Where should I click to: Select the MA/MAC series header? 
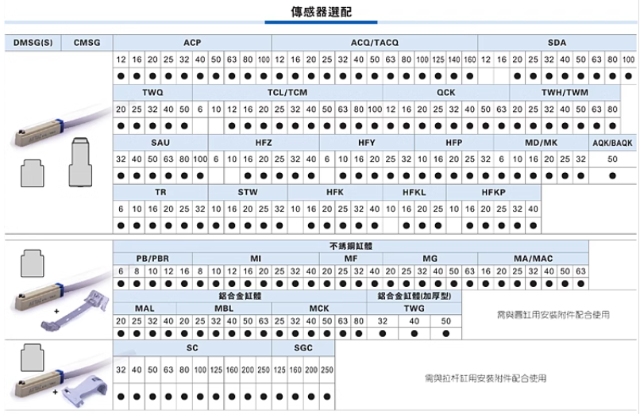(533, 259)
